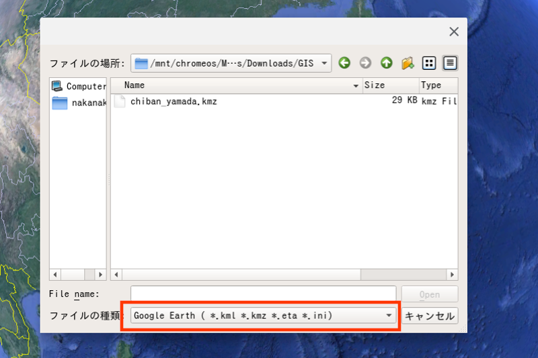The image size is (538, 358).
Task: Sort files by the Name column
Action: coord(237,85)
